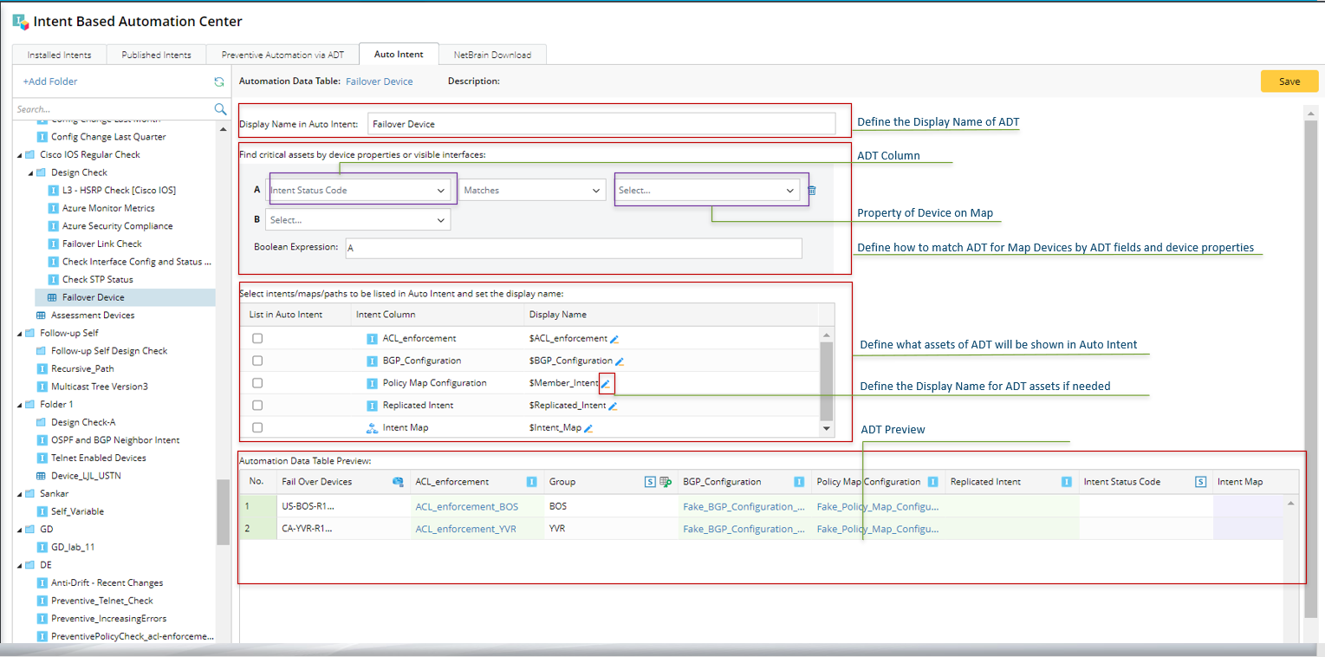1325x657 pixels.
Task: Check the ACL_enforcement list checkbox
Action: point(257,338)
